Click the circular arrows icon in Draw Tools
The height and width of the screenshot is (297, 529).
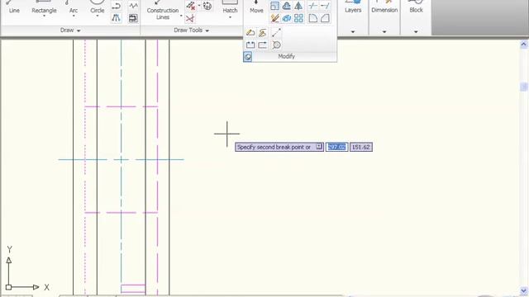coord(207,6)
